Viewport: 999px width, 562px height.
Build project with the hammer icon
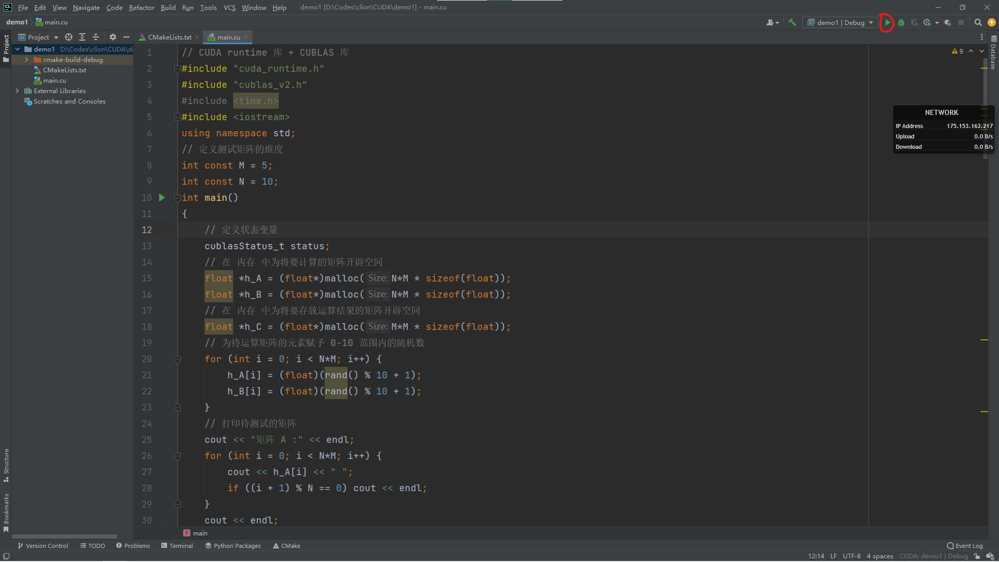tap(792, 22)
